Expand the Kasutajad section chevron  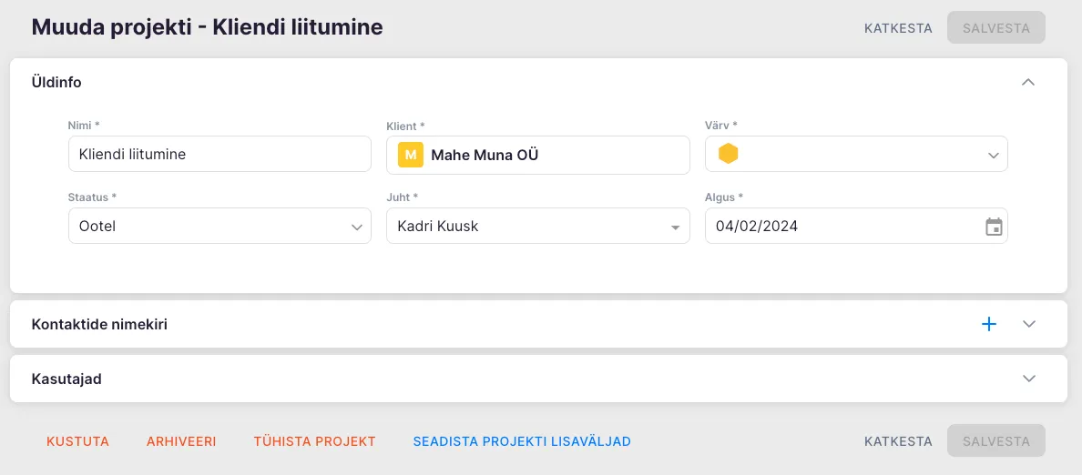1029,379
